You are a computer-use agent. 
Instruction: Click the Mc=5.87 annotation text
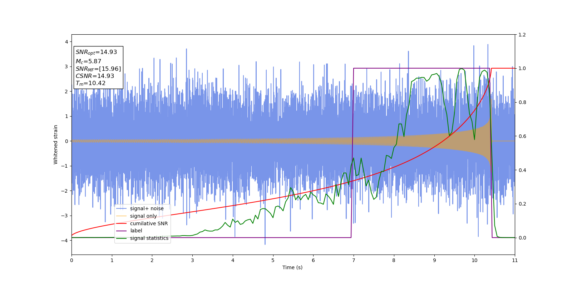[88, 61]
